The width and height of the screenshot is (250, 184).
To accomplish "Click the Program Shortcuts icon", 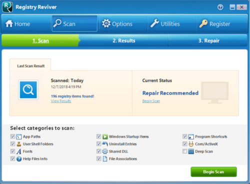I will [x=191, y=137].
